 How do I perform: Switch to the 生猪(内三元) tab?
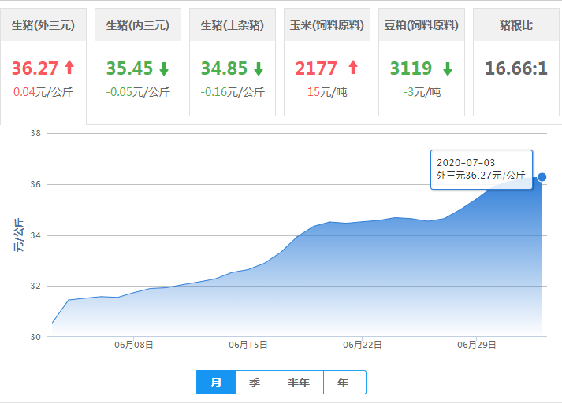(x=137, y=25)
